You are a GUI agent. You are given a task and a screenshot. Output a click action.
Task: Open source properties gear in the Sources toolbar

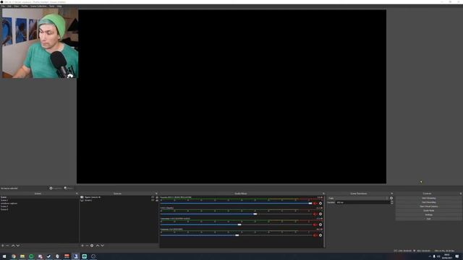point(92,246)
